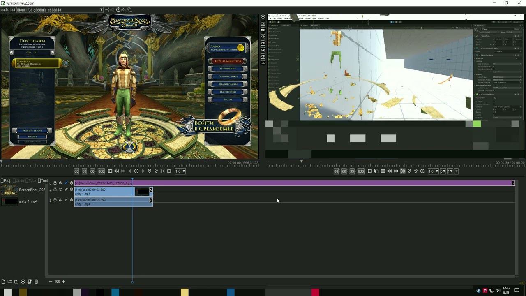Open gear settings for track 0
526x296 pixels.
72,183
